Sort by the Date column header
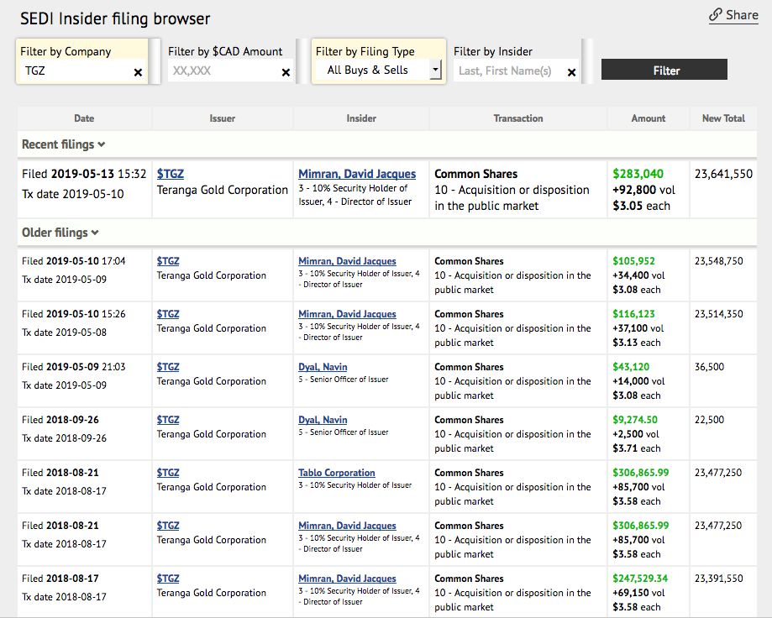This screenshot has height=618, width=772. click(84, 118)
